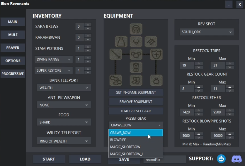Select the ring equipment slot
245x166 pixels.
click(156, 80)
